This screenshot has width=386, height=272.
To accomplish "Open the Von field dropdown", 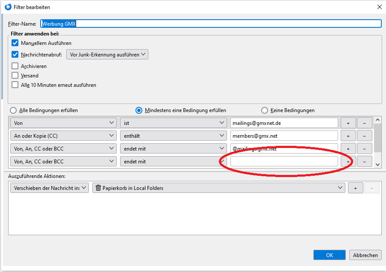I will pyautogui.click(x=63, y=123).
